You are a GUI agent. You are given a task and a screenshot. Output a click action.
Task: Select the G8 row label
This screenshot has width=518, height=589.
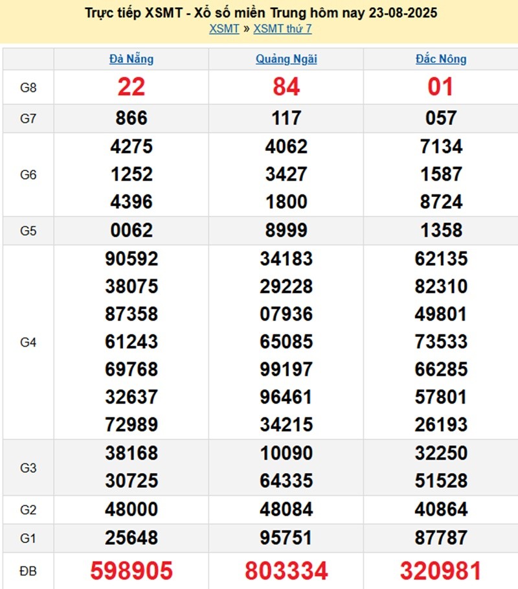[x=28, y=87]
